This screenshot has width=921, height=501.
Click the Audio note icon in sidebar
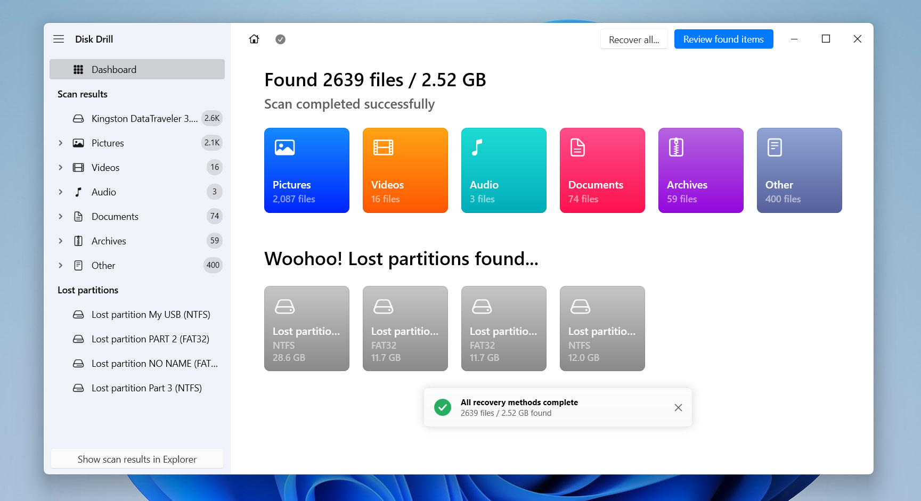click(78, 192)
